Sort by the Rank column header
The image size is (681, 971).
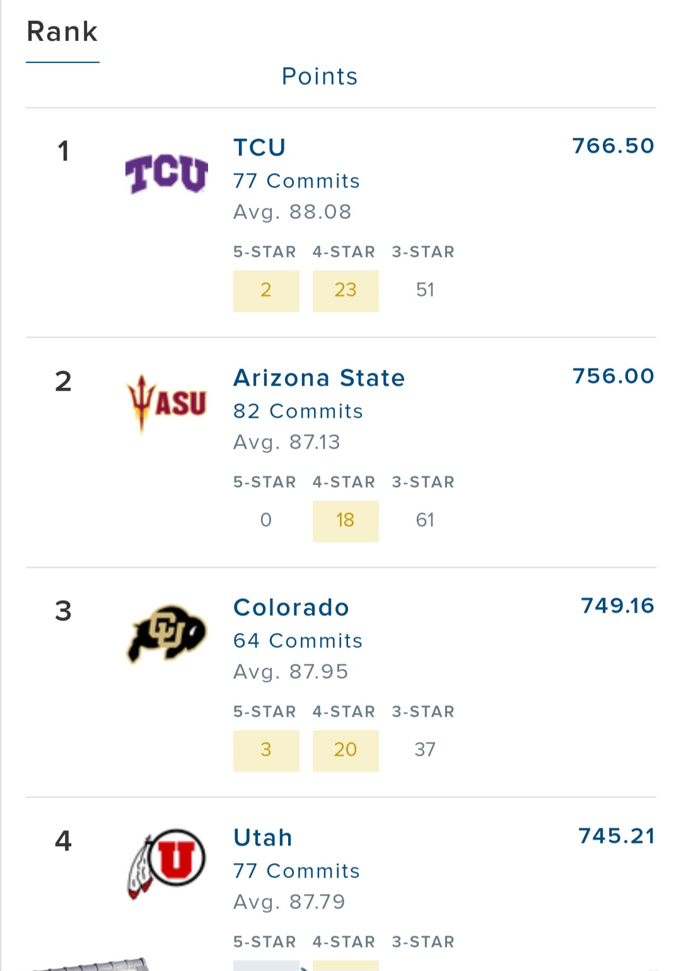[x=62, y=32]
